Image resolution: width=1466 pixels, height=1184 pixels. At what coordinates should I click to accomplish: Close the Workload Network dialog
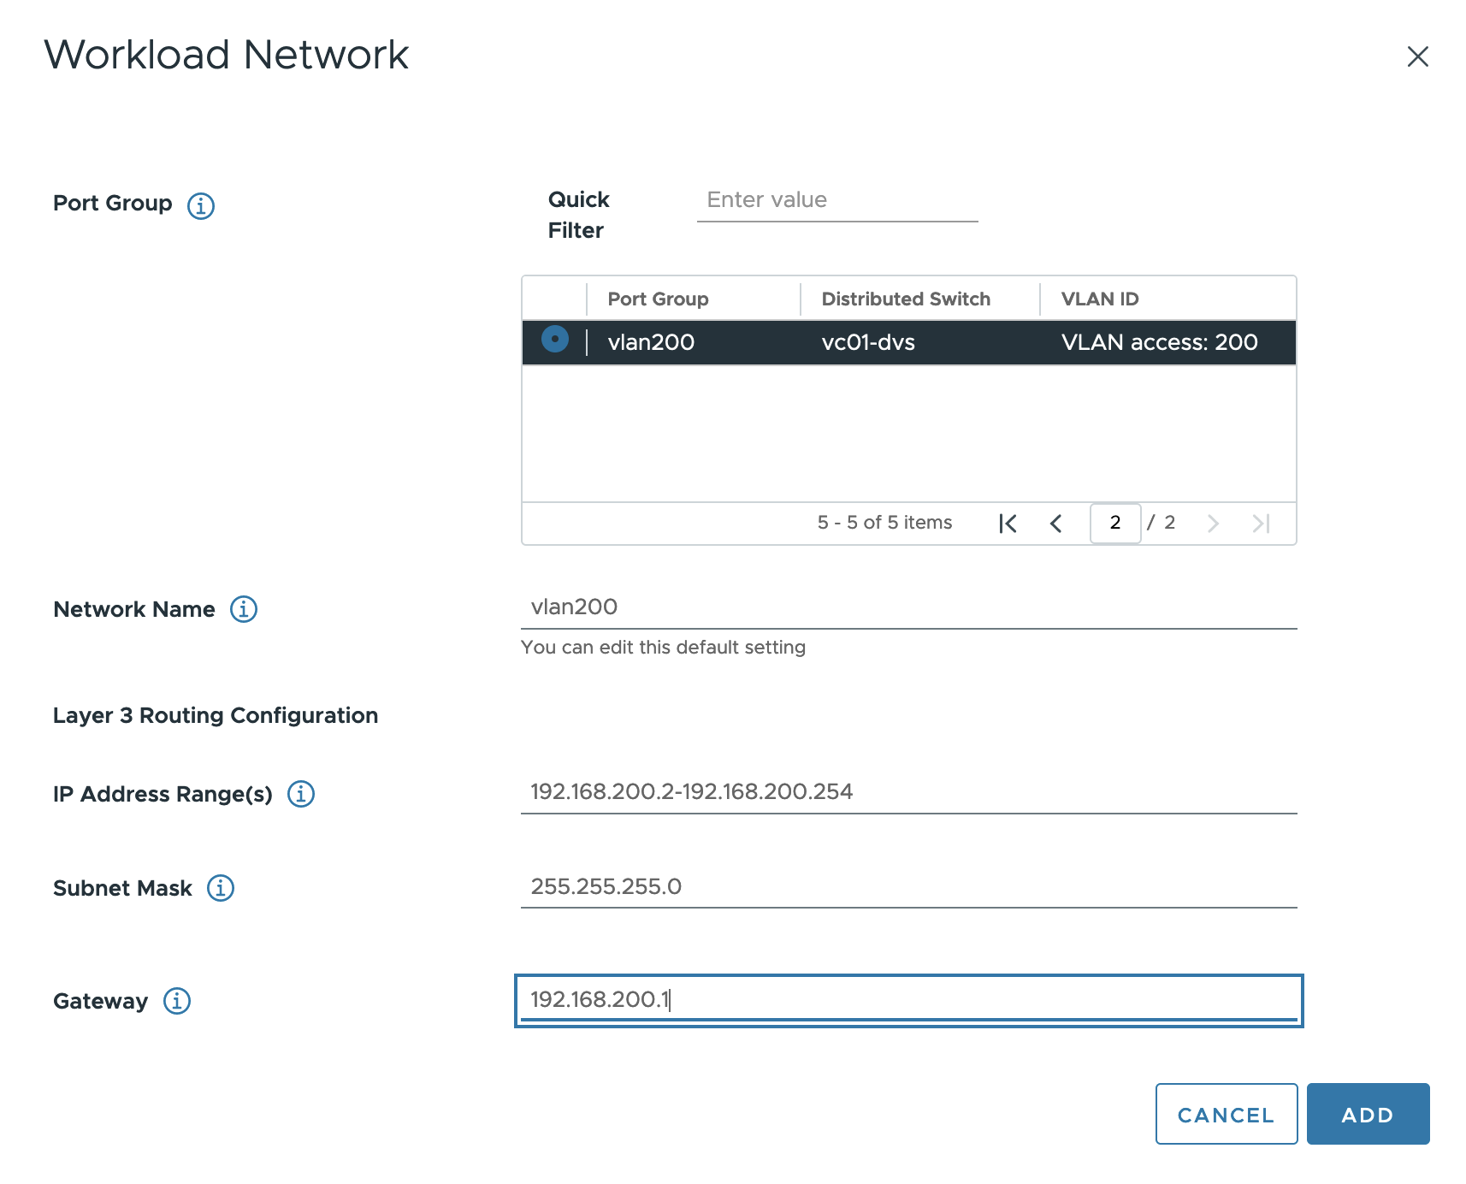pos(1418,56)
